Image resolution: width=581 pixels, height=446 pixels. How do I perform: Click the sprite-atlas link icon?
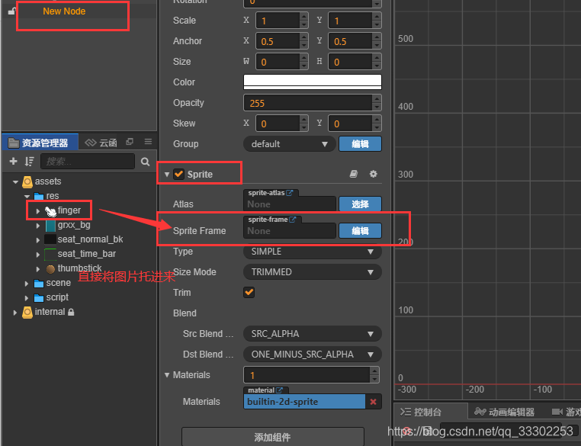click(290, 193)
